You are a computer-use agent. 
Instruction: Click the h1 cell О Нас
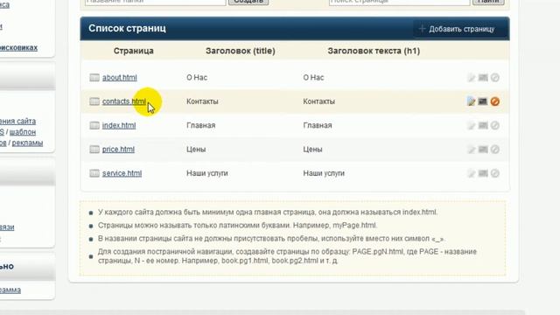[313, 78]
